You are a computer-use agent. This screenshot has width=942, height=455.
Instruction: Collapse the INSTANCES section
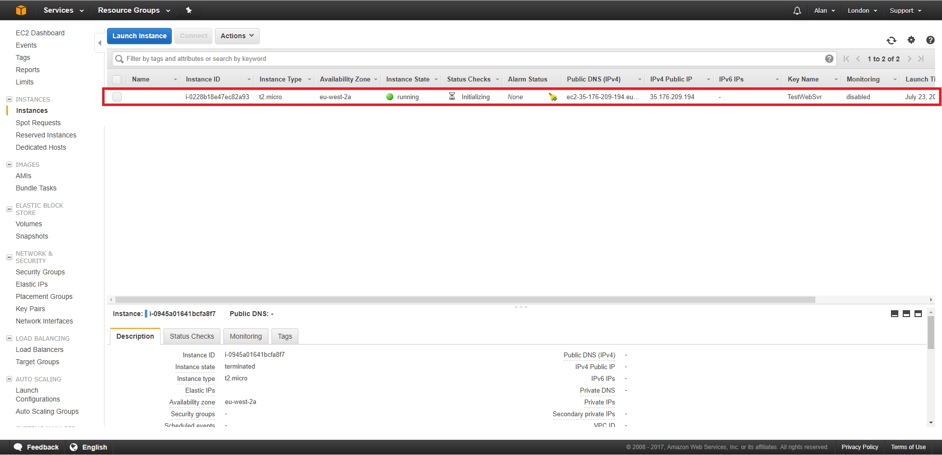click(9, 99)
